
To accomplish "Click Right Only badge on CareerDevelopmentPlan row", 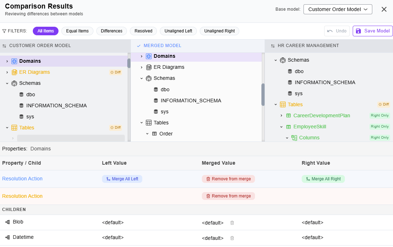I will [380, 115].
